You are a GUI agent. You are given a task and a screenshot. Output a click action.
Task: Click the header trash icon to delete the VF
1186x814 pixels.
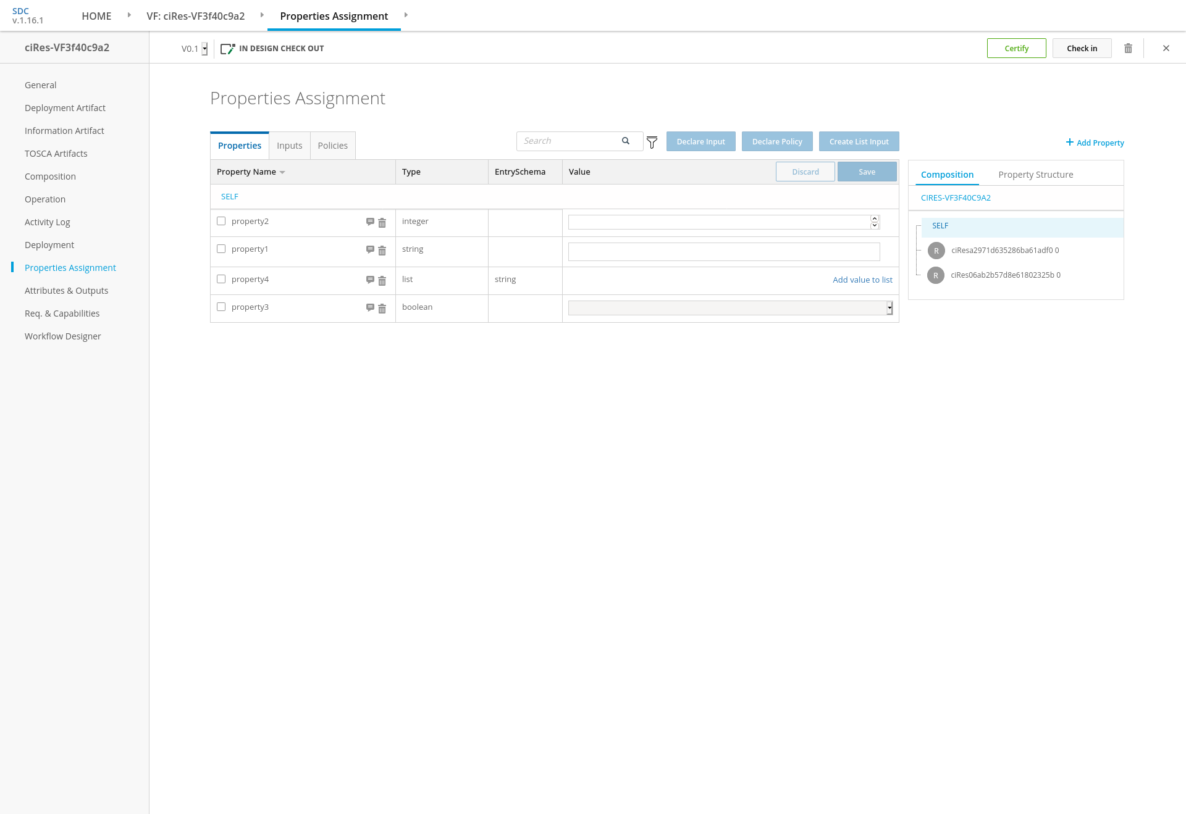click(x=1128, y=48)
